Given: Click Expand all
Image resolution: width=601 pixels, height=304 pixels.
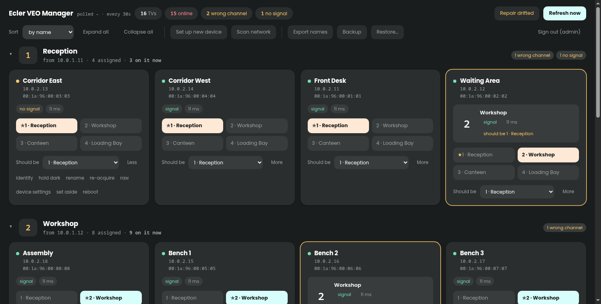Looking at the screenshot, I should point(96,32).
